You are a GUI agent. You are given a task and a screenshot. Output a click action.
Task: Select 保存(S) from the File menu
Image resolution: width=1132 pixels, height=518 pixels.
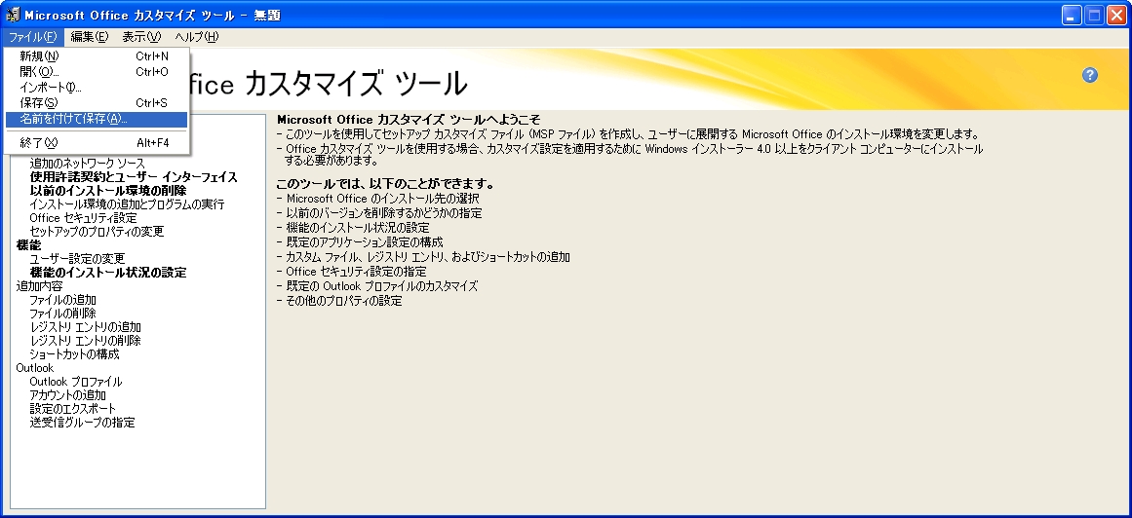click(39, 103)
